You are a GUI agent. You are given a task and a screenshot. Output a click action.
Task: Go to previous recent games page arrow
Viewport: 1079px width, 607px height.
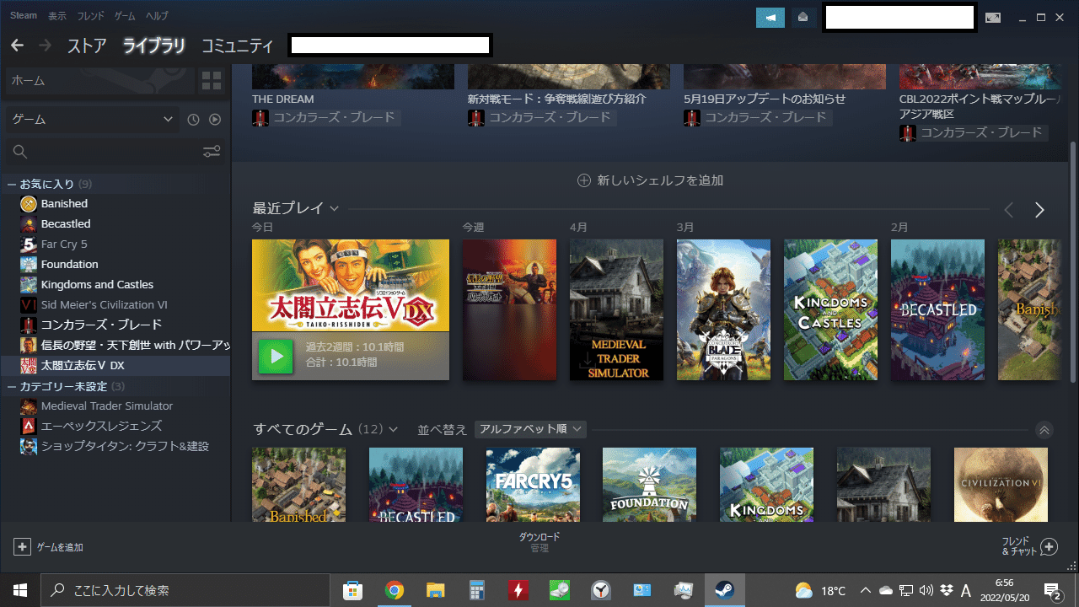1008,210
